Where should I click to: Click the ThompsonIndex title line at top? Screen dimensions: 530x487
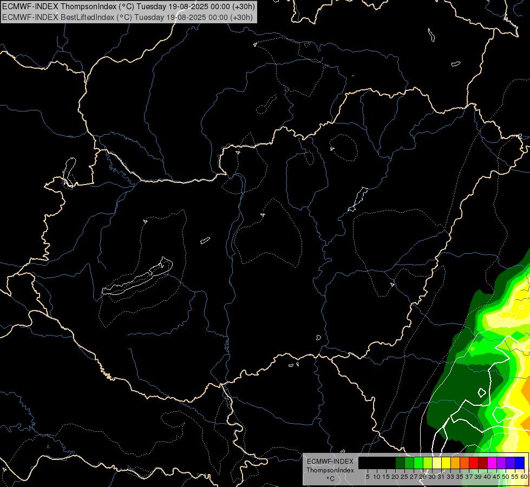point(128,6)
